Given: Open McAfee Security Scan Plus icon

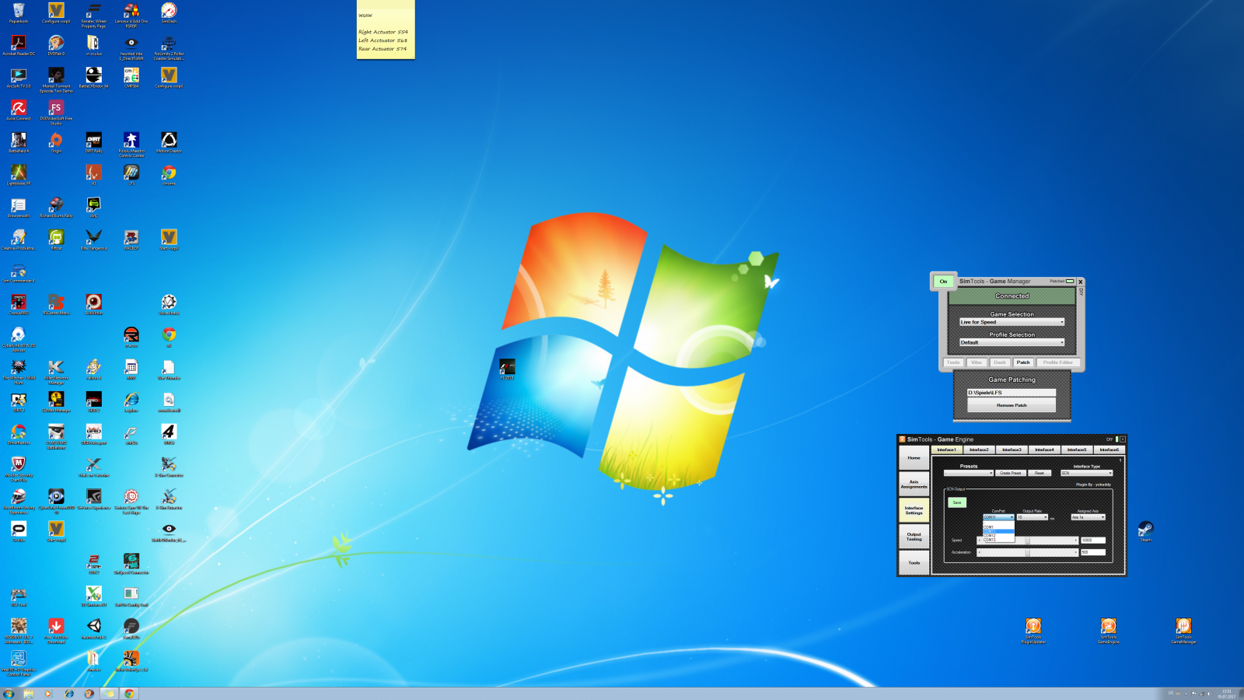Looking at the screenshot, I should 19,469.
